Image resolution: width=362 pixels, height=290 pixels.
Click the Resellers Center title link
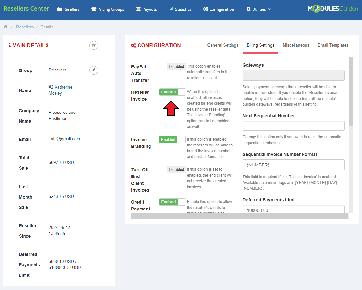26,9
